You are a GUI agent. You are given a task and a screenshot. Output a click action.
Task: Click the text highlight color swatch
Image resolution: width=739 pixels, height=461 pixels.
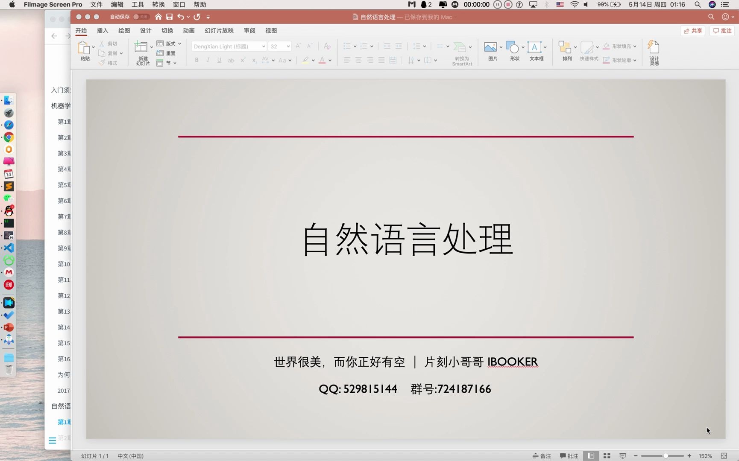click(305, 60)
